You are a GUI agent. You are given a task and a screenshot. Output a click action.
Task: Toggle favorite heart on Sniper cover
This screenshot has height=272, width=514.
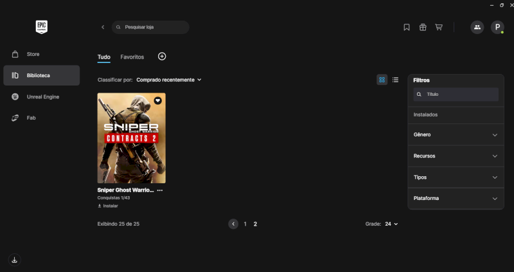(x=157, y=101)
